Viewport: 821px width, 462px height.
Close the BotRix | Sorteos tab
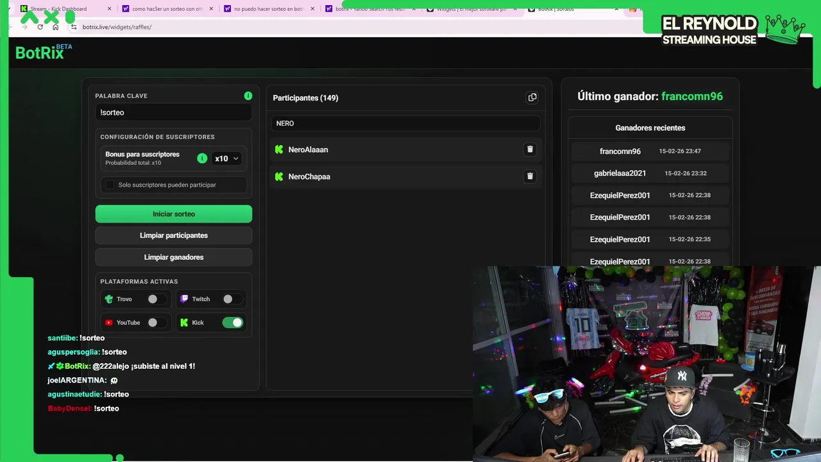pyautogui.click(x=616, y=9)
